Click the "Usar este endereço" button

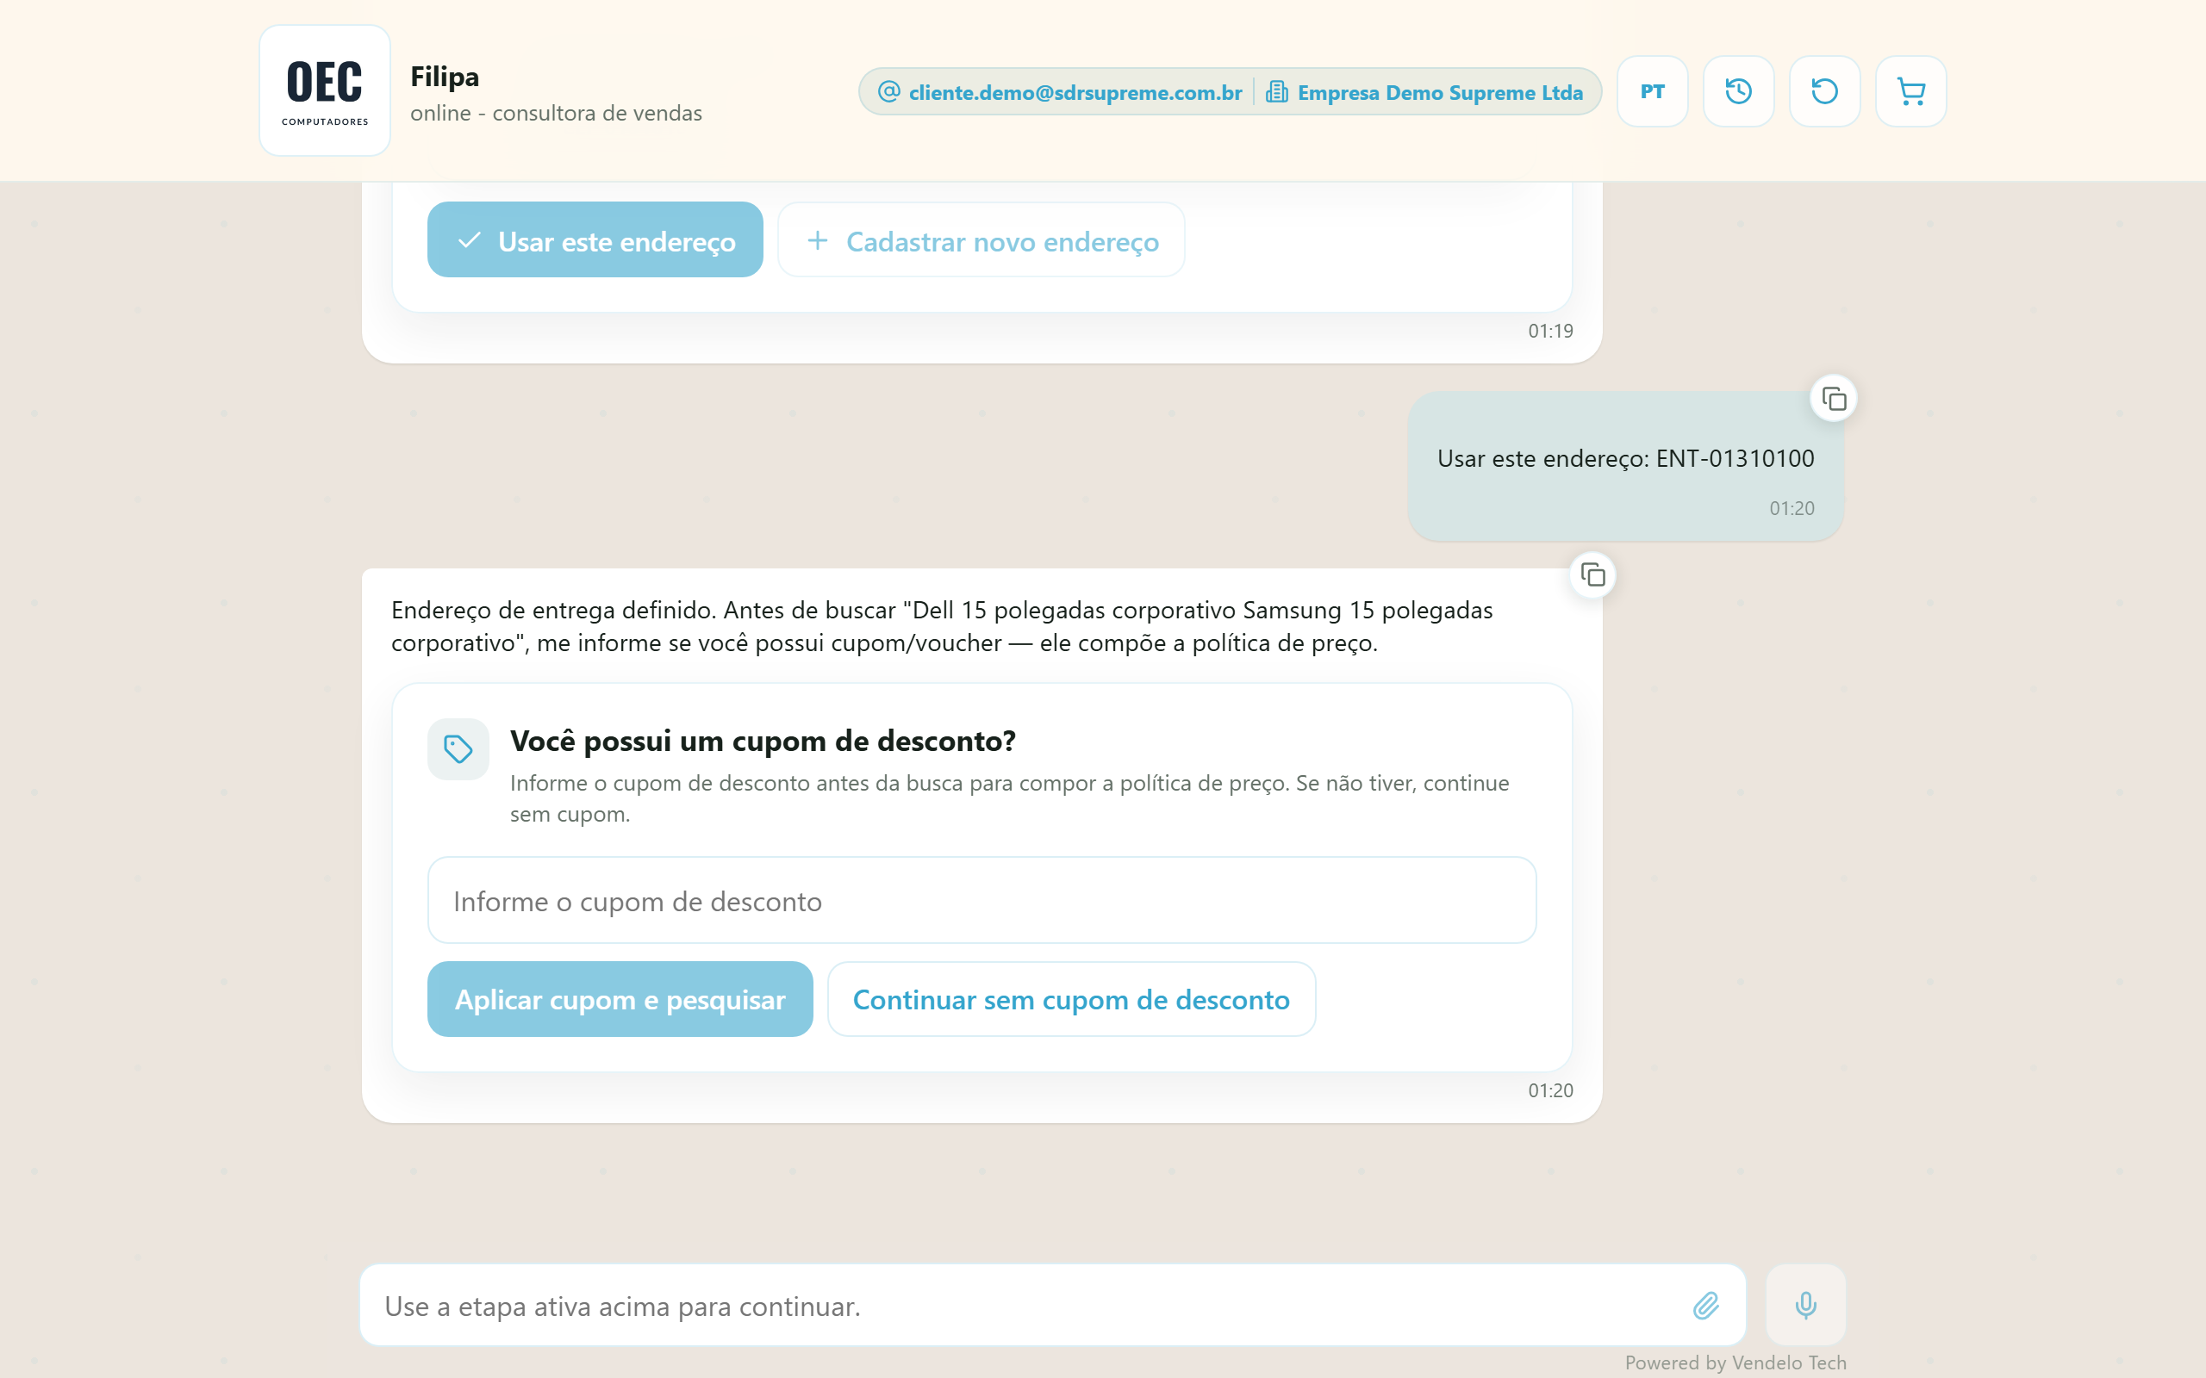(x=595, y=239)
